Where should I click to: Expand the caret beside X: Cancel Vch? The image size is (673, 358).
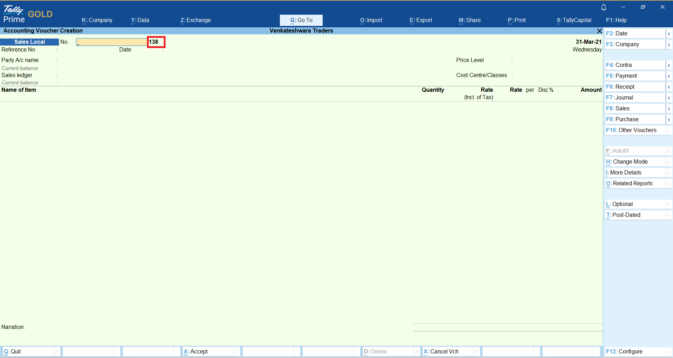coord(477,352)
